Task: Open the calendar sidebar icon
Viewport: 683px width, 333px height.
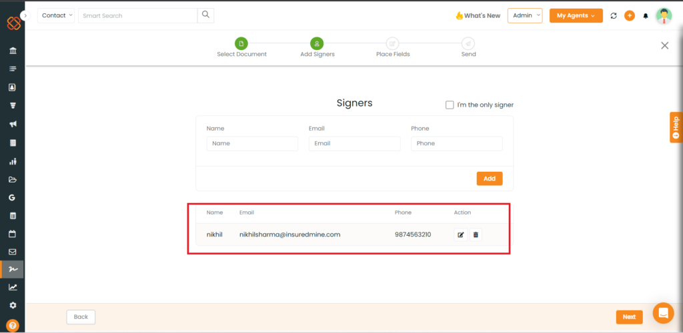Action: (12, 234)
